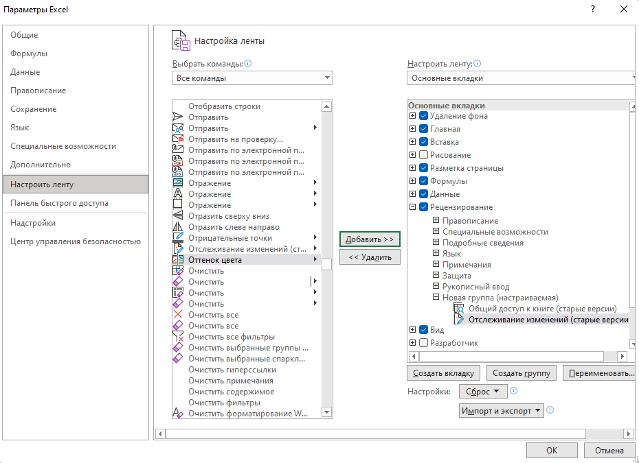Enable the Рисование tab checkbox
The image size is (639, 463).
click(x=423, y=155)
